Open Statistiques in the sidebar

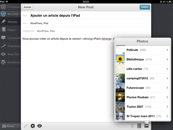(x=10, y=46)
